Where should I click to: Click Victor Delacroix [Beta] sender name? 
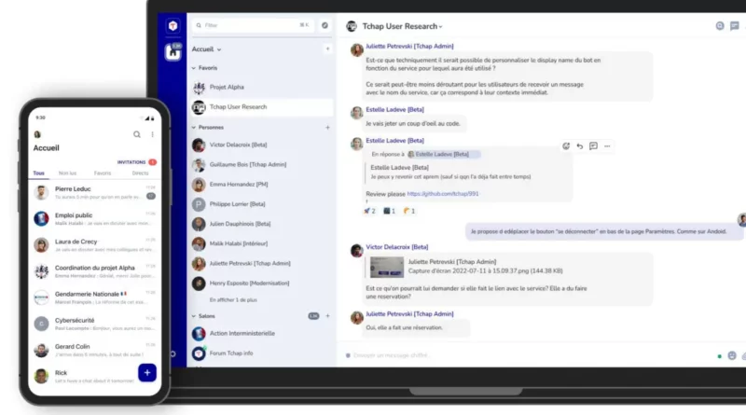tap(397, 247)
